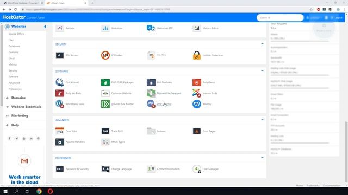Image resolution: width=348 pixels, height=195 pixels.
Task: Reload the page
Action: tap(16, 10)
